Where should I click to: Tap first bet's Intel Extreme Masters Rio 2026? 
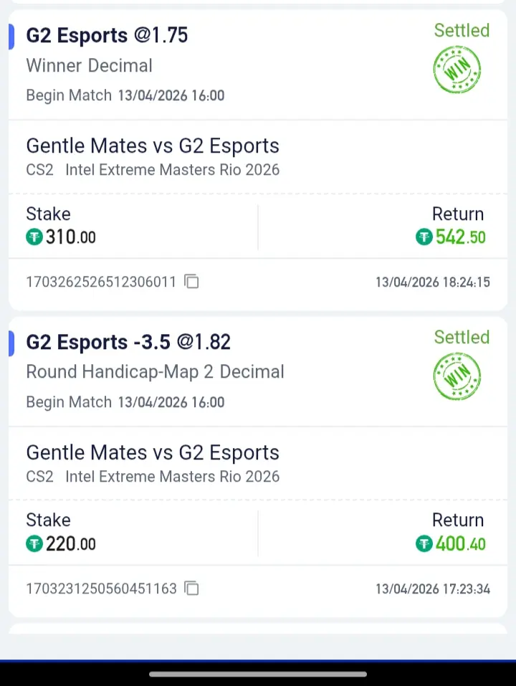pyautogui.click(x=172, y=170)
